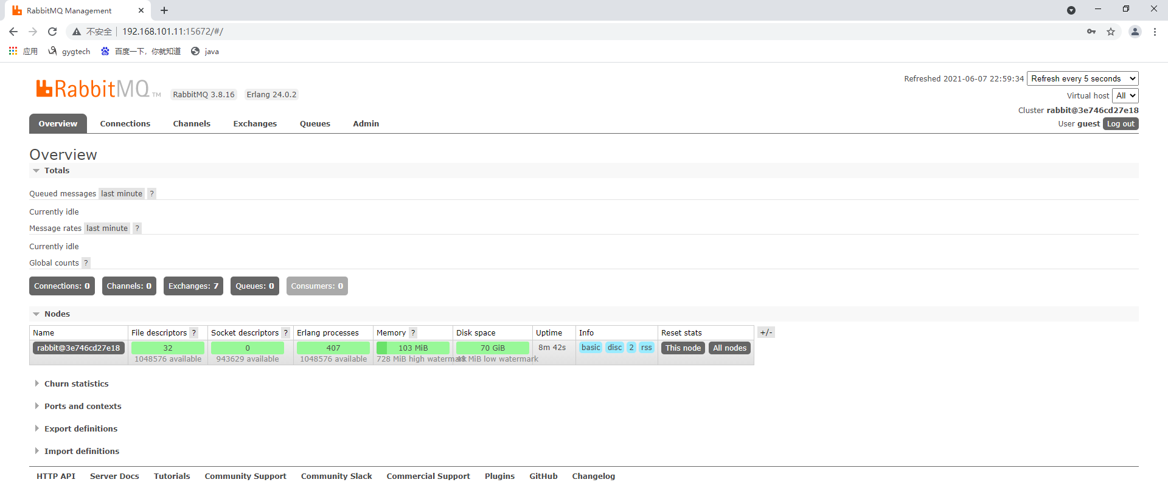The width and height of the screenshot is (1168, 485).
Task: Open a new tab with the plus icon
Action: click(x=164, y=10)
